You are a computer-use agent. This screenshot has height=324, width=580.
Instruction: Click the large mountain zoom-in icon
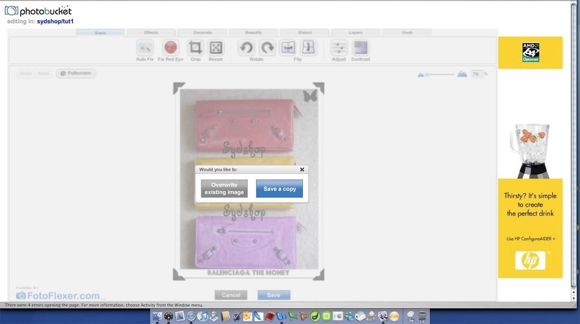[x=462, y=74]
